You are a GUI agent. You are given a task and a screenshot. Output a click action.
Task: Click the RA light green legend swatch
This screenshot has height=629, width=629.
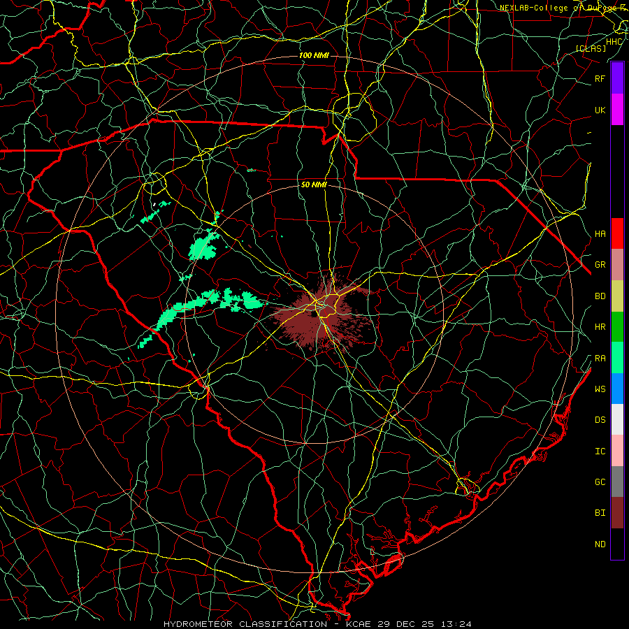(x=617, y=358)
